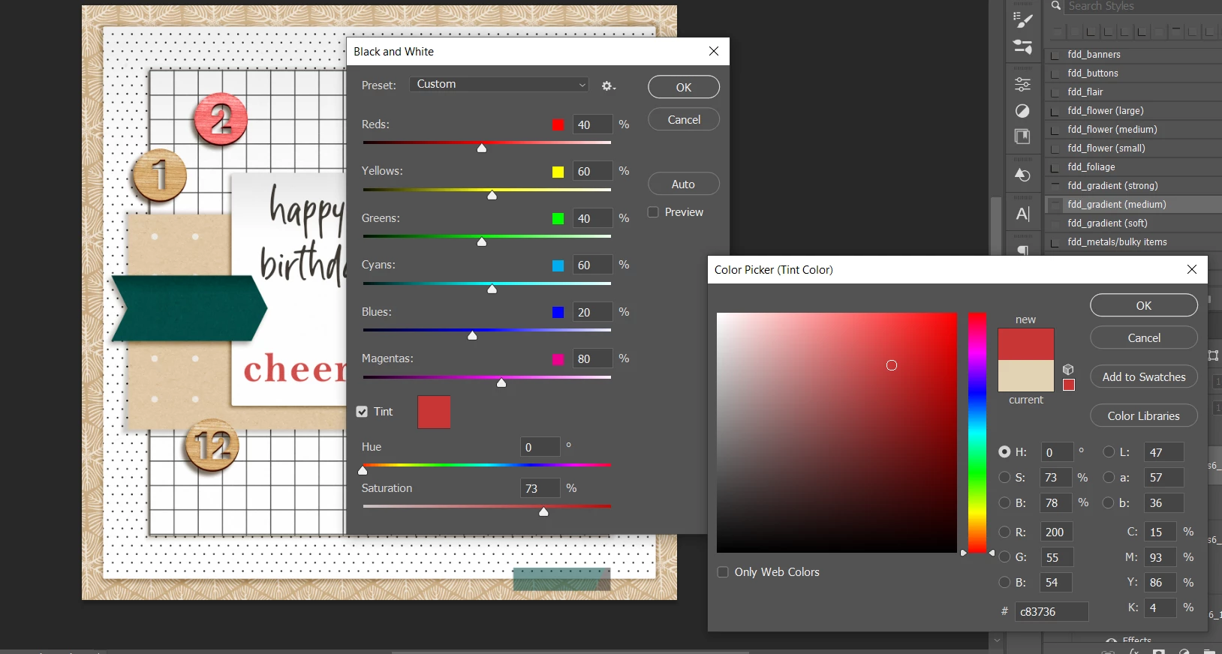Click the Blues color indicator square

point(558,312)
